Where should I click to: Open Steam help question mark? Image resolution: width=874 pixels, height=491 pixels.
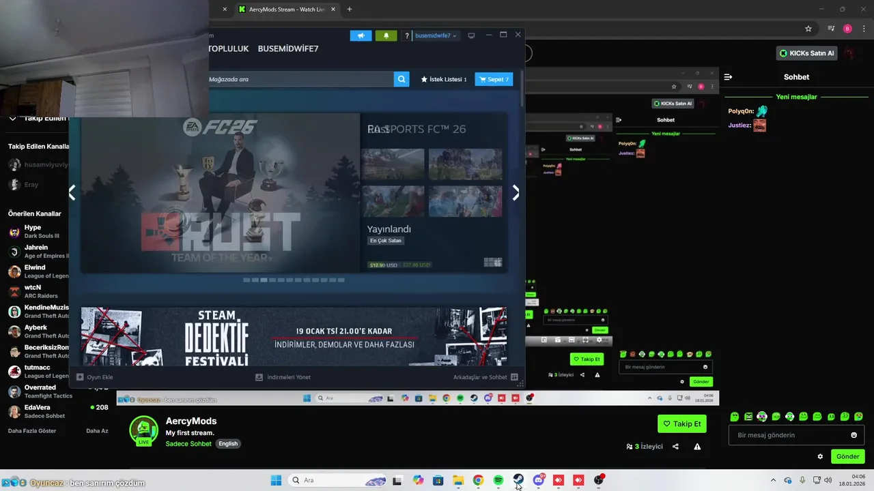coord(407,35)
